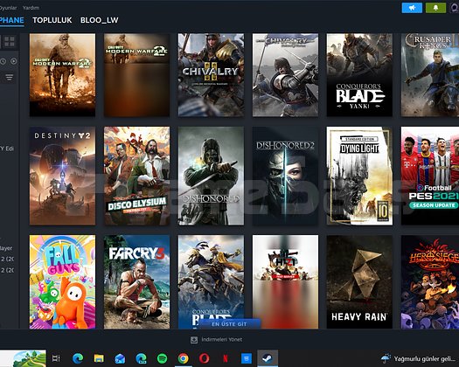
Task: Select the Heavy Rain game cover
Action: (359, 282)
